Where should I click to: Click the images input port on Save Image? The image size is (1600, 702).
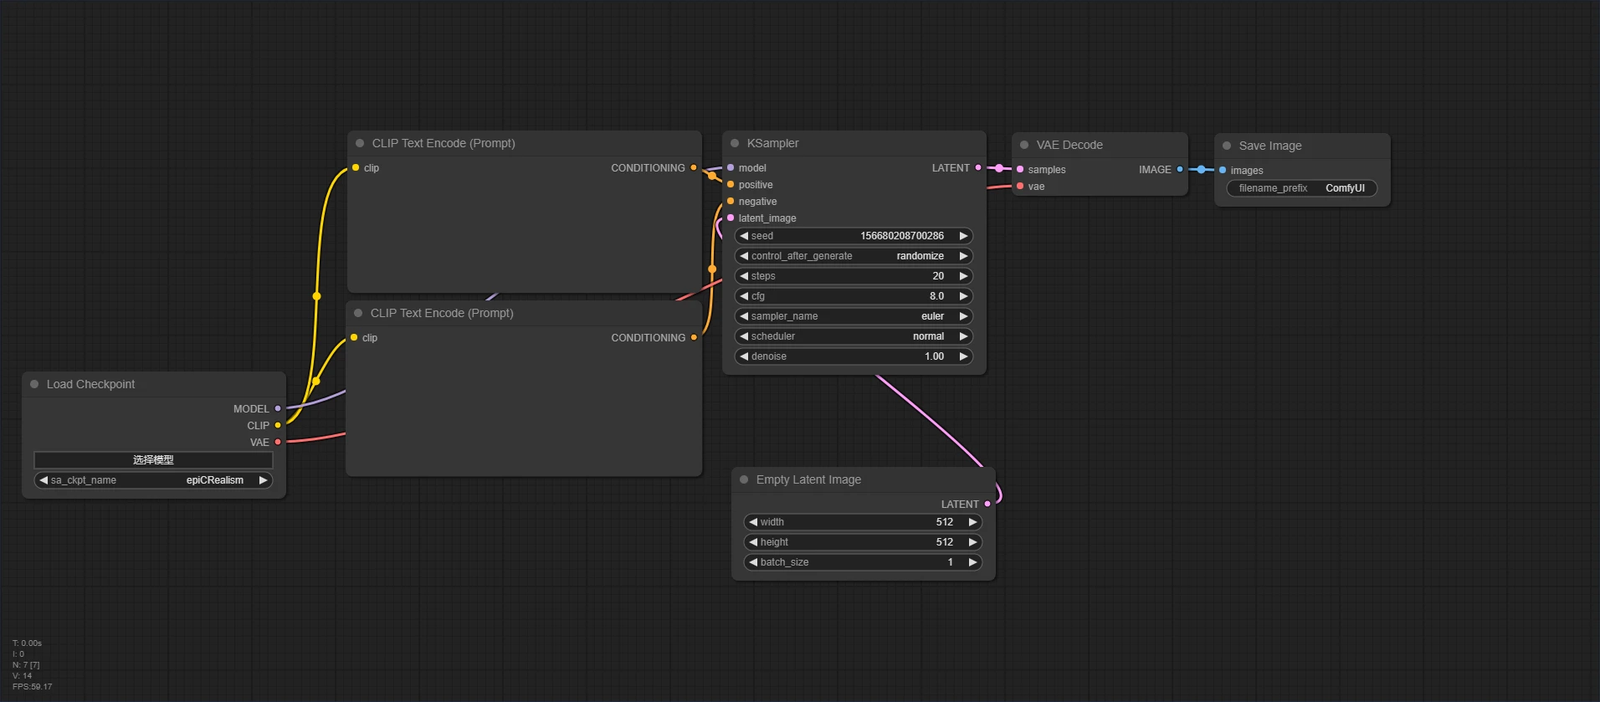1223,171
